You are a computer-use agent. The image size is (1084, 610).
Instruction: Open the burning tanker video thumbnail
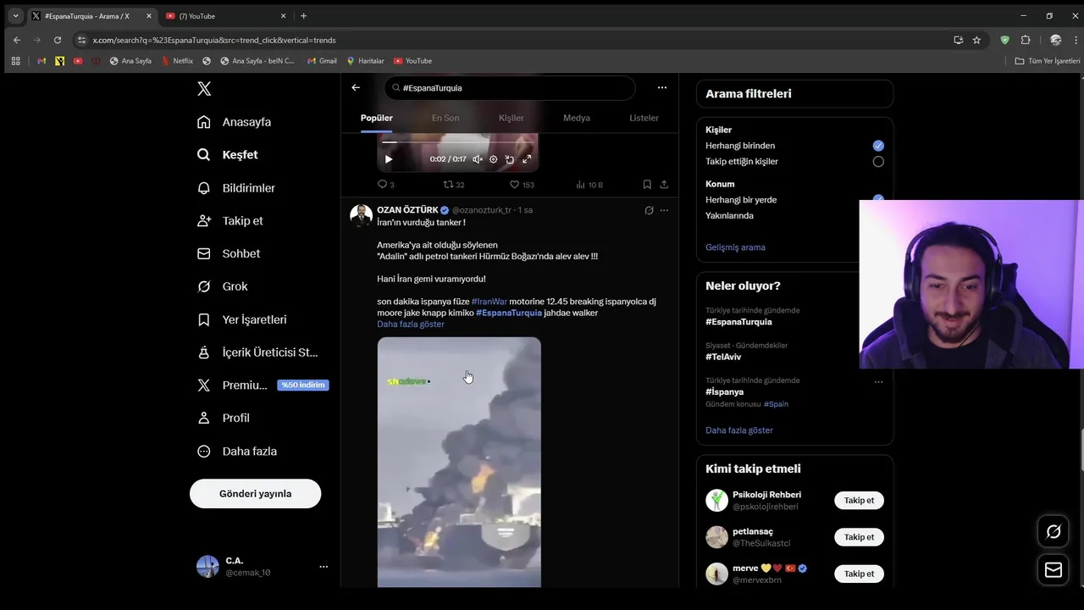459,462
